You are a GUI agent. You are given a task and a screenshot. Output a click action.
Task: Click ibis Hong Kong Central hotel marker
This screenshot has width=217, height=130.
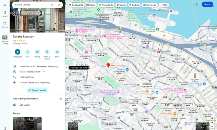(105, 36)
